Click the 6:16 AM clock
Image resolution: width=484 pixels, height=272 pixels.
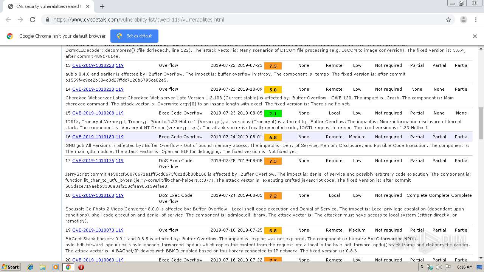point(465,267)
